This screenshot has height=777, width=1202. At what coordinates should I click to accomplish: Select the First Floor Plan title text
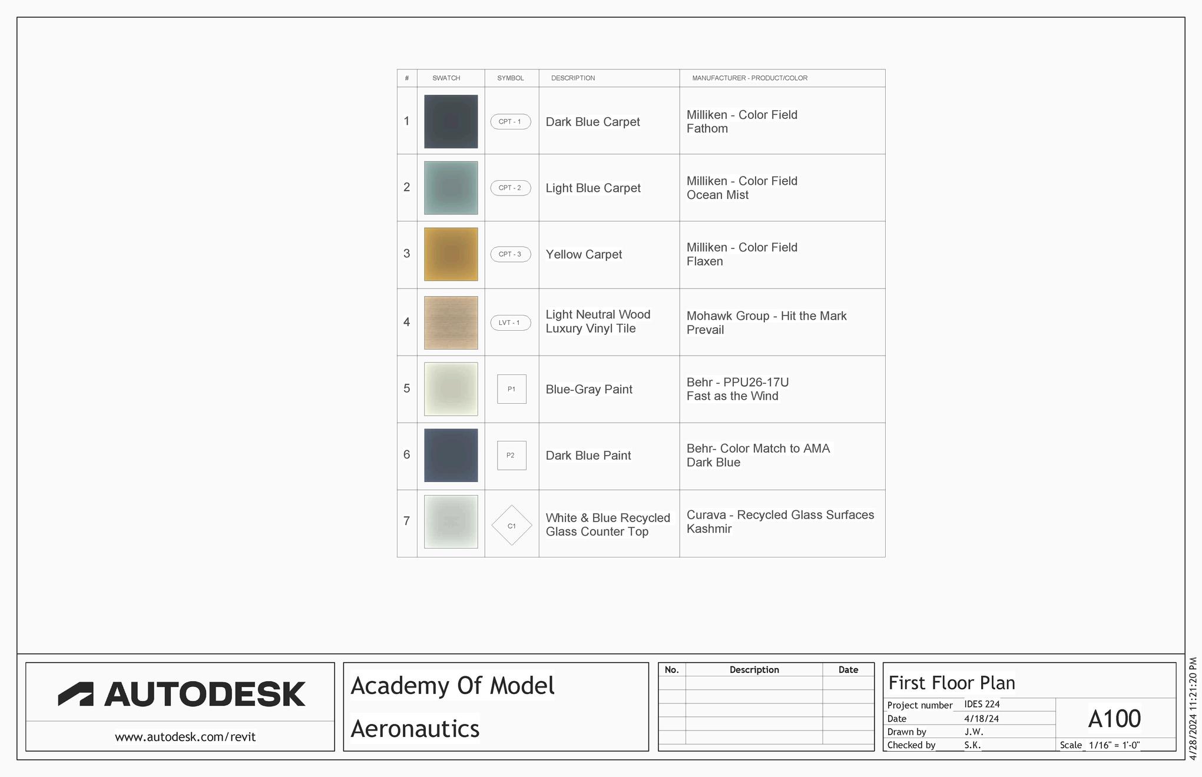pos(952,683)
